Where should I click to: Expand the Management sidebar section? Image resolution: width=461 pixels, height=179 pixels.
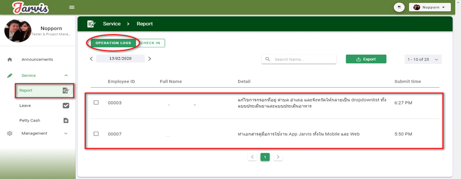[66, 133]
